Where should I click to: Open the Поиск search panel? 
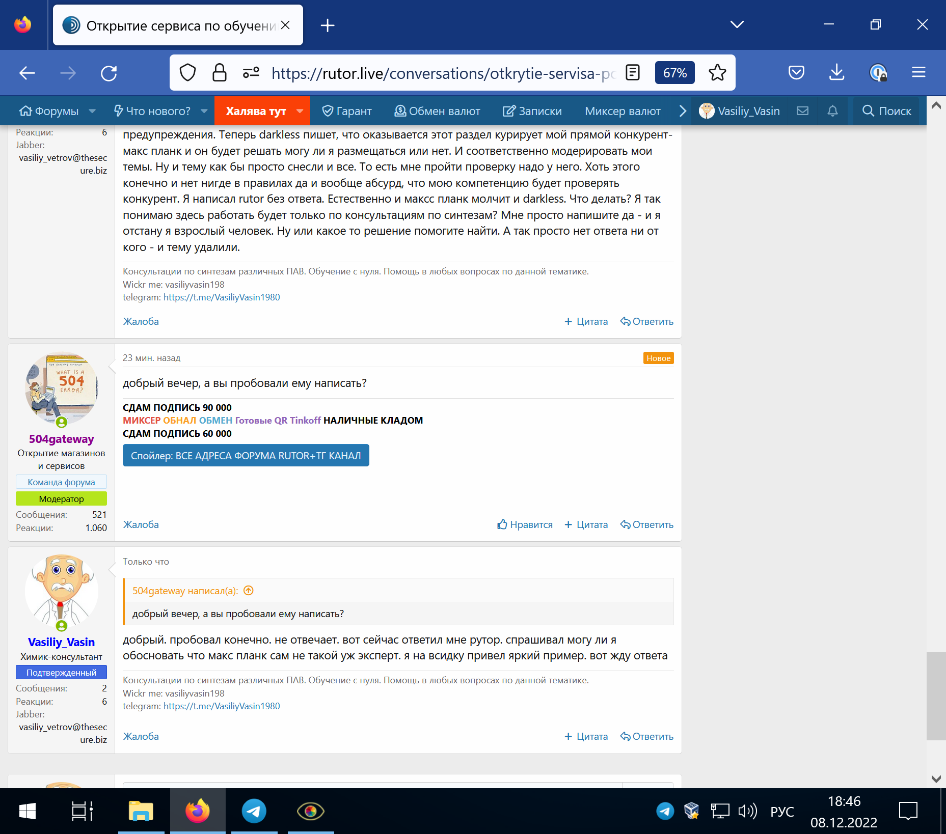[x=886, y=111]
